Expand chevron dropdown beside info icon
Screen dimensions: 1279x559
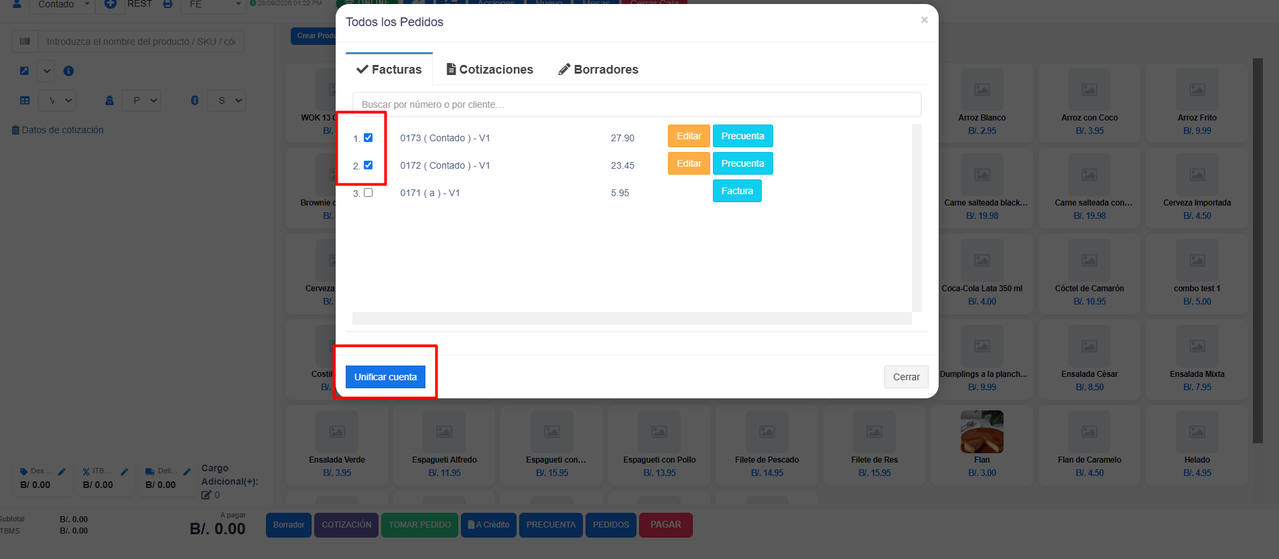[46, 71]
